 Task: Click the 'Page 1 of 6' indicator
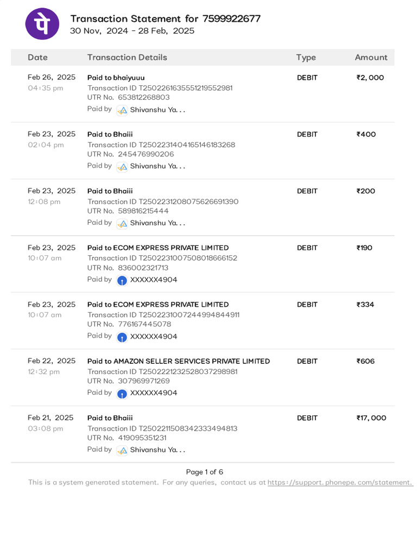(x=205, y=472)
